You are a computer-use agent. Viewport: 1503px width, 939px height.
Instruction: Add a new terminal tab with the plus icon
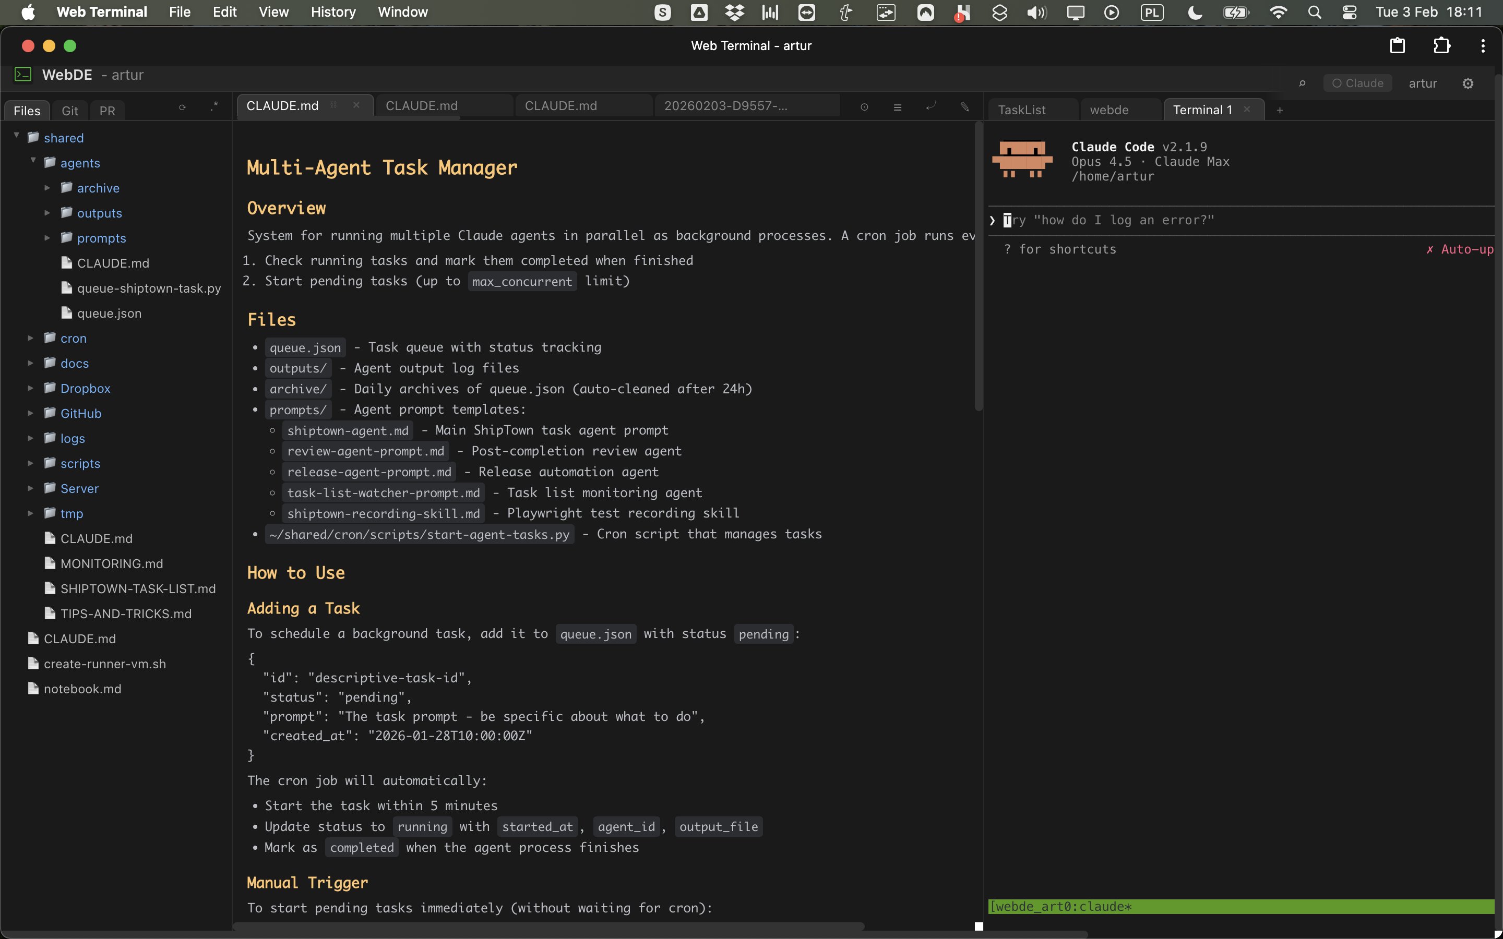pyautogui.click(x=1280, y=110)
